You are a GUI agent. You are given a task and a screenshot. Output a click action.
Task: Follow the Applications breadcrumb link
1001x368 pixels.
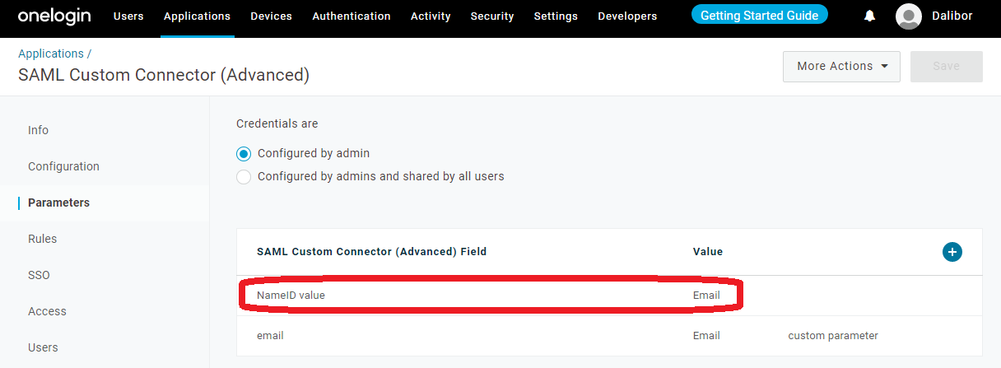pos(51,54)
